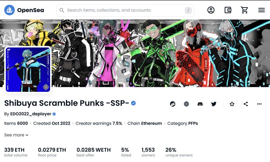Open the shopping cart

[x=244, y=10]
